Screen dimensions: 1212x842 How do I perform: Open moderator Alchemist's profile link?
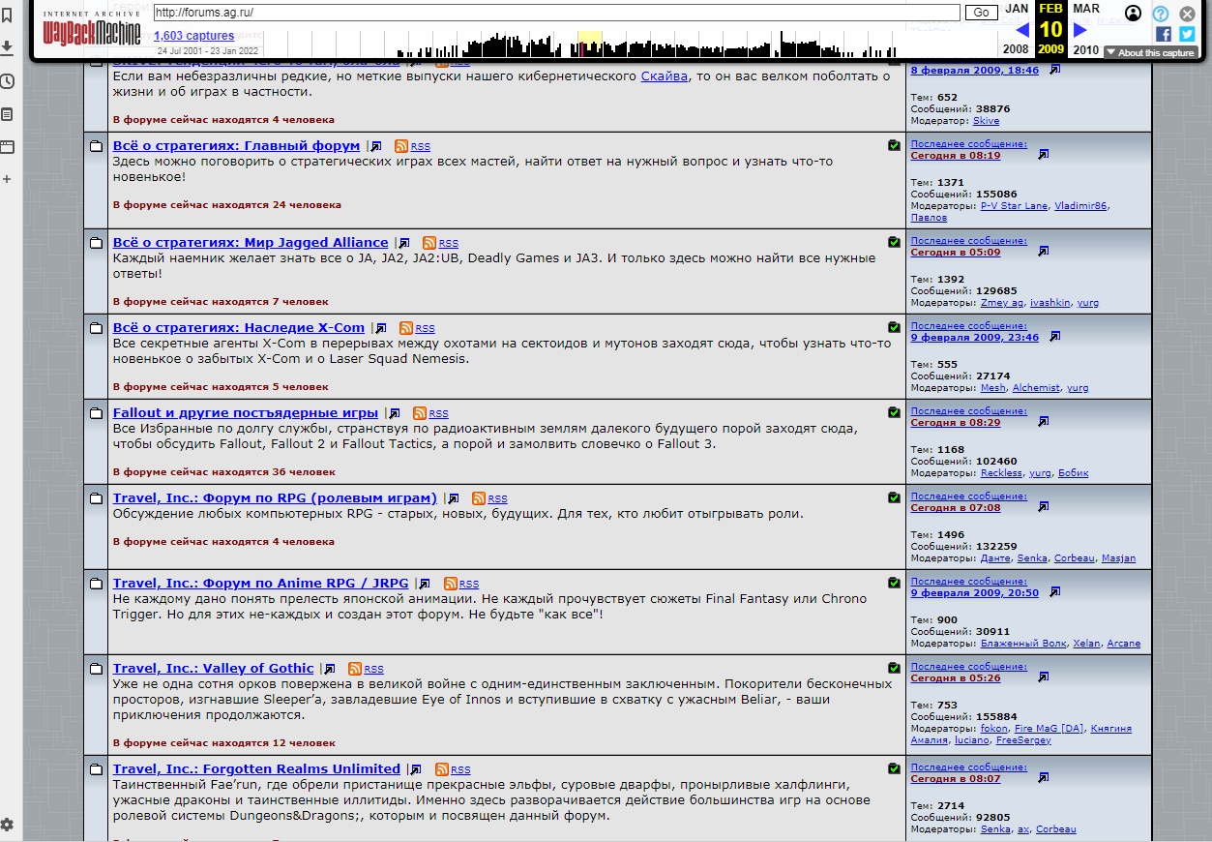[x=1036, y=387]
